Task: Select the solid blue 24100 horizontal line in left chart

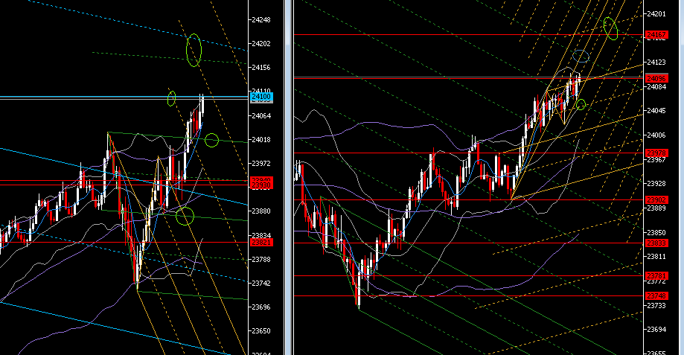Action: pyautogui.click(x=124, y=97)
